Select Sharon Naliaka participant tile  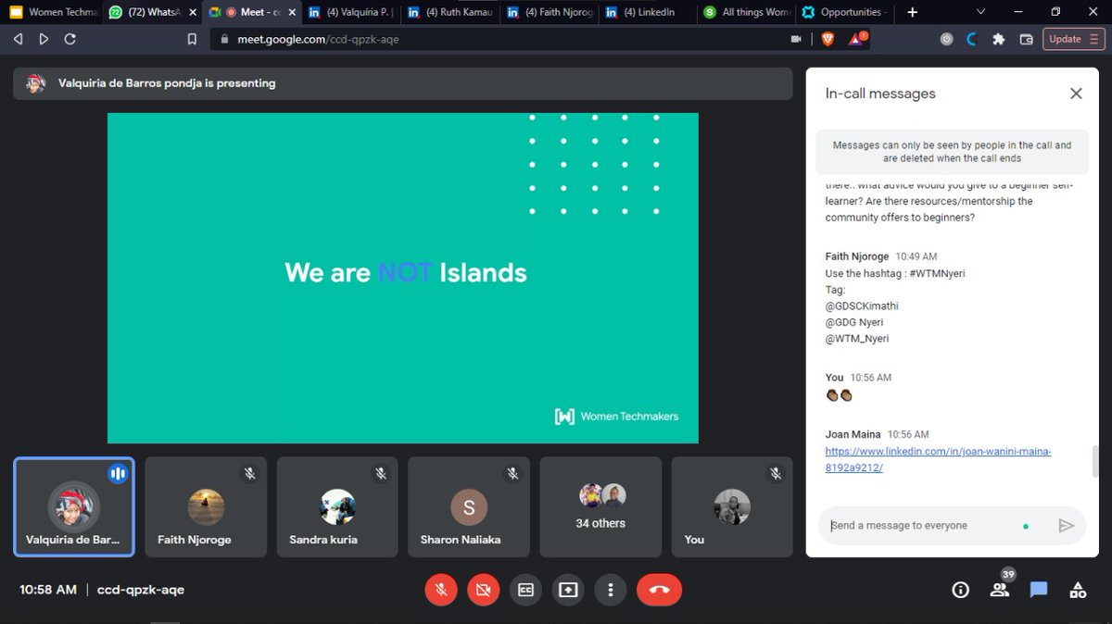tap(469, 506)
